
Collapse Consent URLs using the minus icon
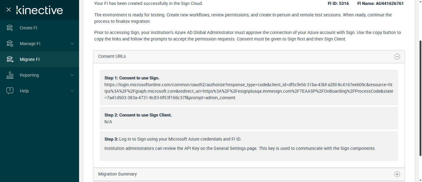pos(397,57)
